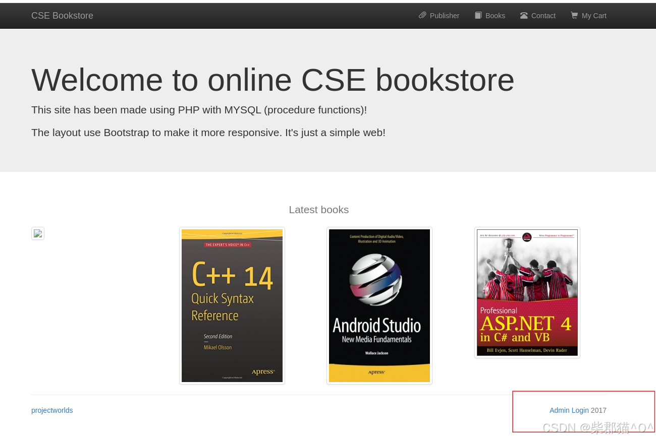Open the Android Studio New Media Fundamentals book
The height and width of the screenshot is (439, 656).
click(x=379, y=306)
